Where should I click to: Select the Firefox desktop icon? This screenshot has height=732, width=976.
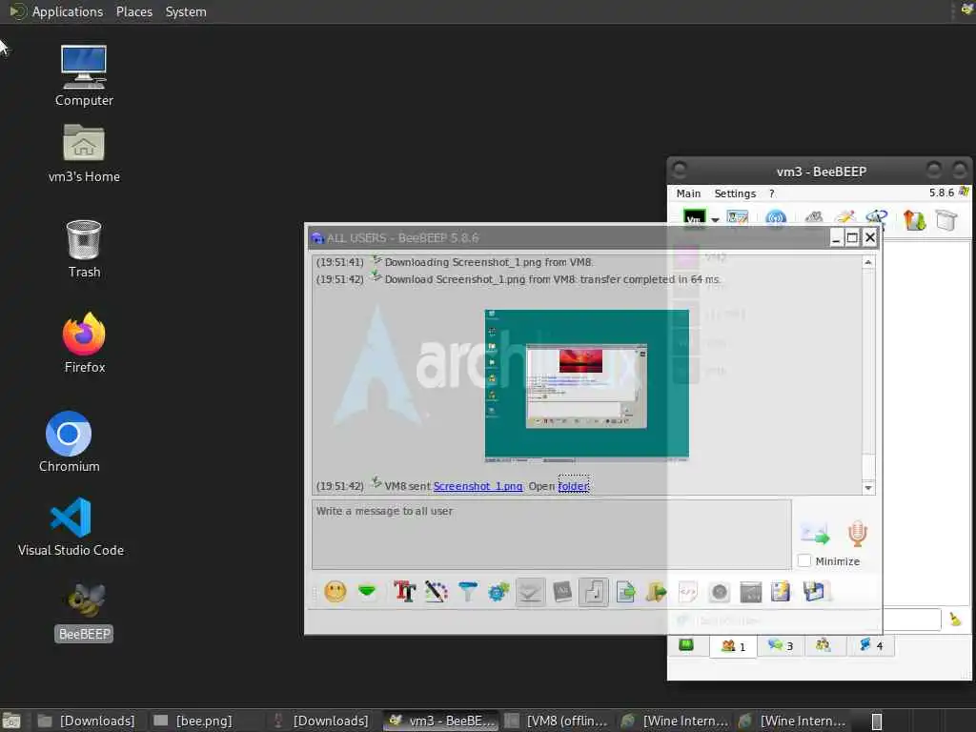(x=84, y=343)
